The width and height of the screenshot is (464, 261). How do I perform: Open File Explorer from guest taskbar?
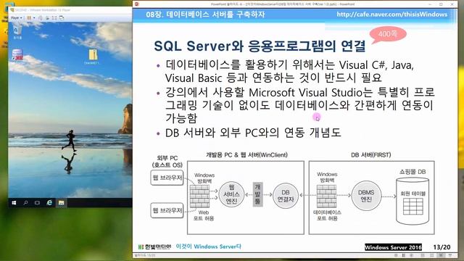coord(61,203)
